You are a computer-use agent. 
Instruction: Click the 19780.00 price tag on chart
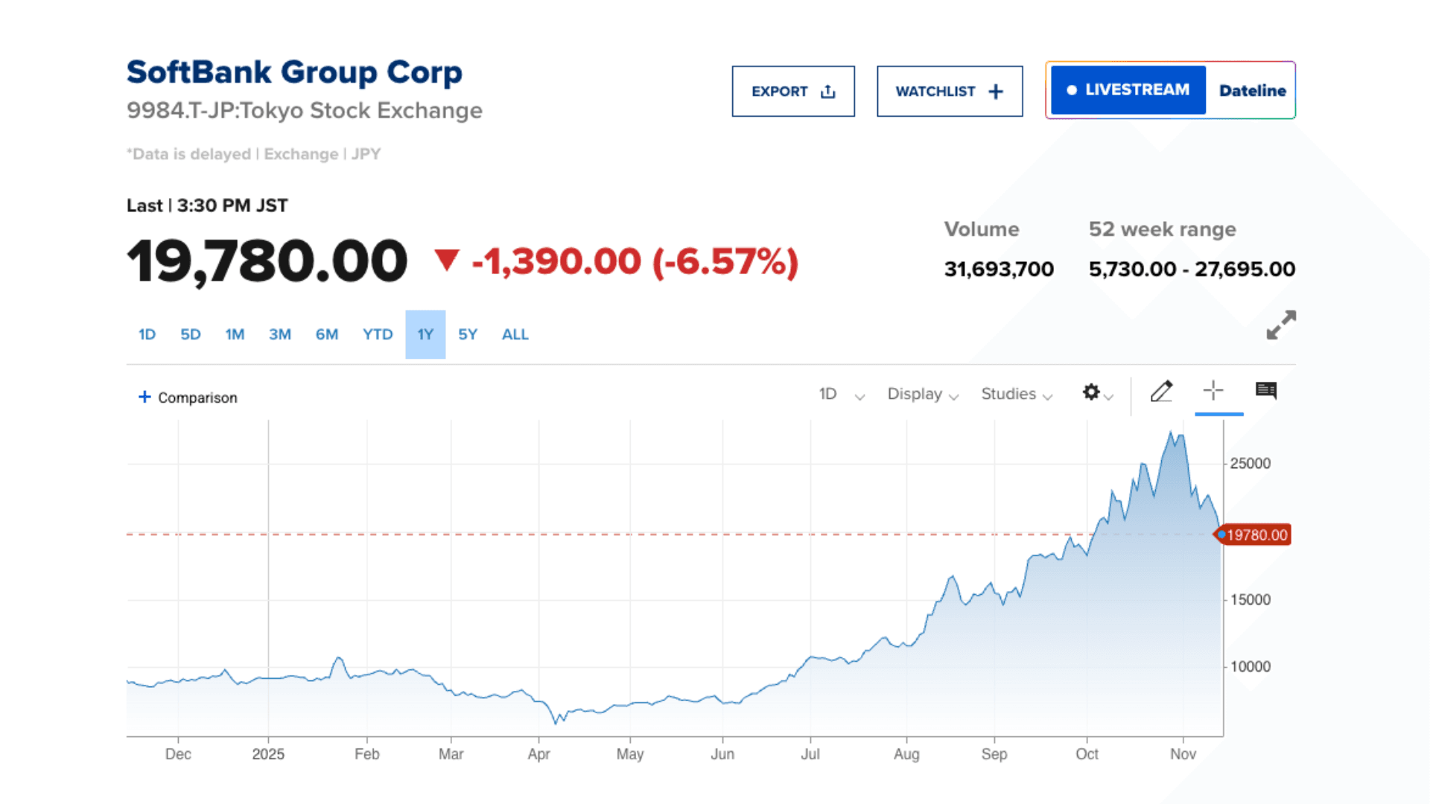click(1259, 535)
